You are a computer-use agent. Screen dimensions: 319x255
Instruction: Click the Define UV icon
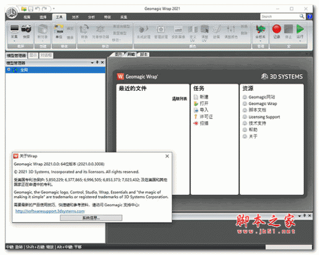click(192, 29)
